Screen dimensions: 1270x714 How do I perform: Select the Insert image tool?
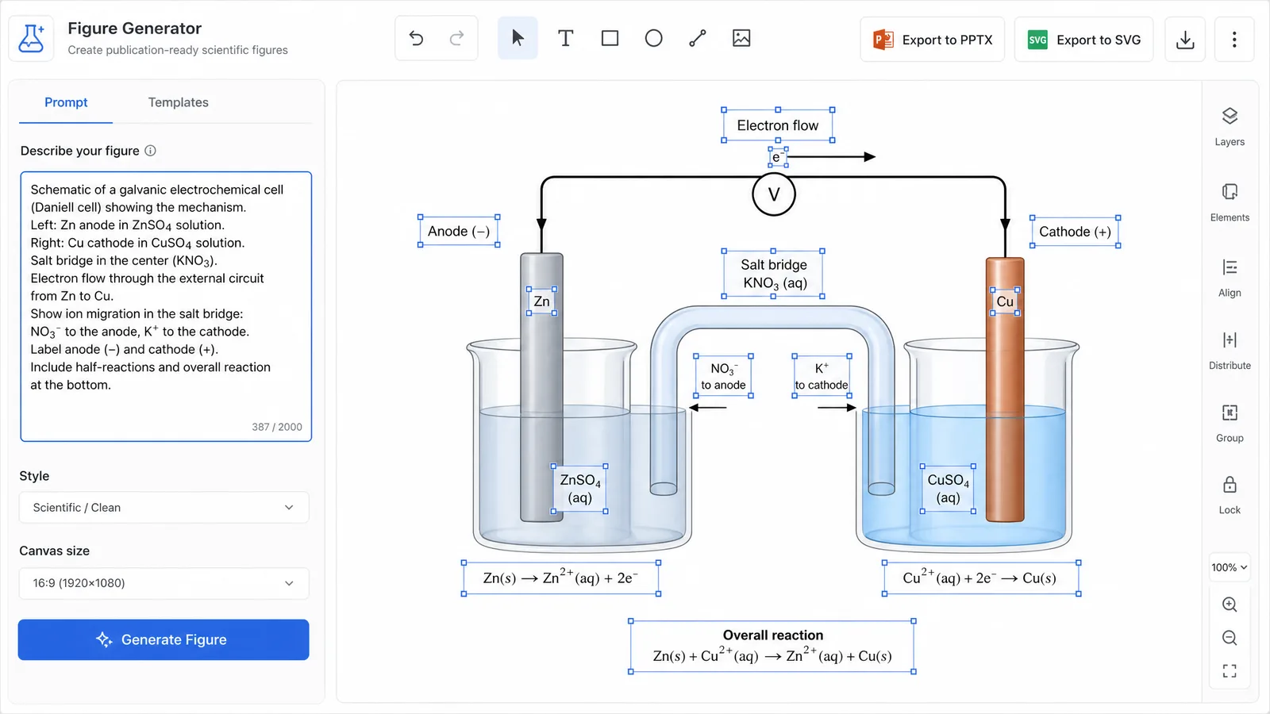[741, 38]
